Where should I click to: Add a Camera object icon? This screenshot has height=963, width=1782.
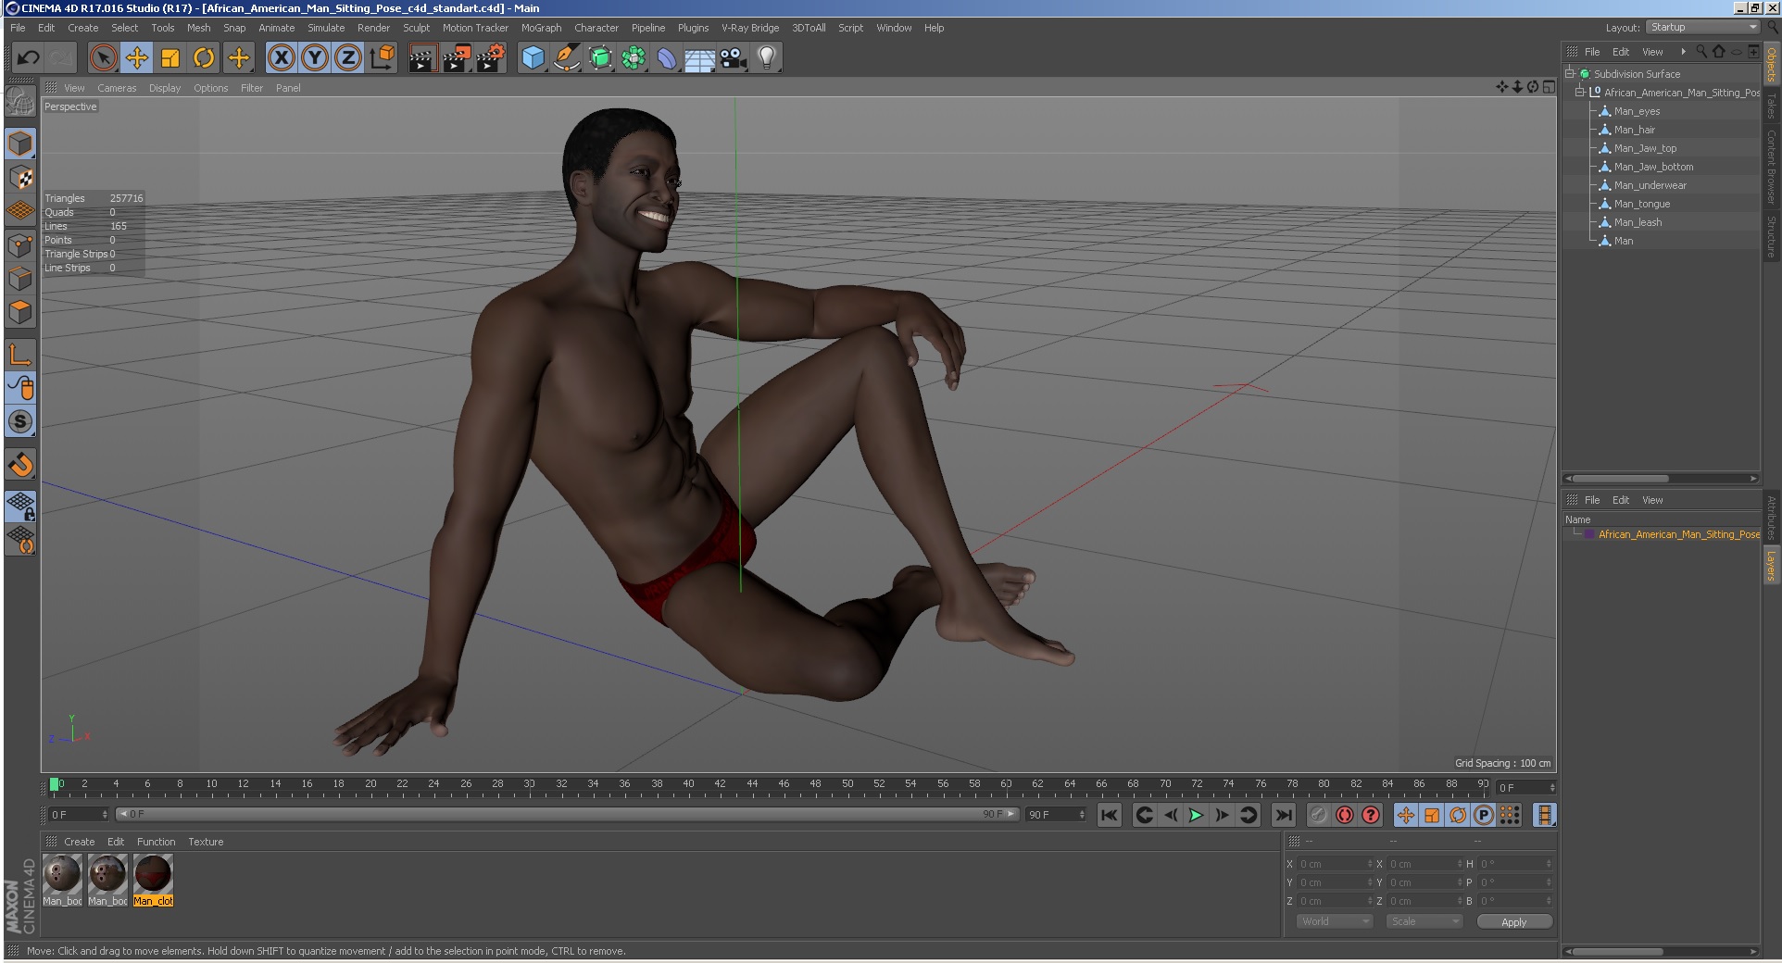(734, 58)
